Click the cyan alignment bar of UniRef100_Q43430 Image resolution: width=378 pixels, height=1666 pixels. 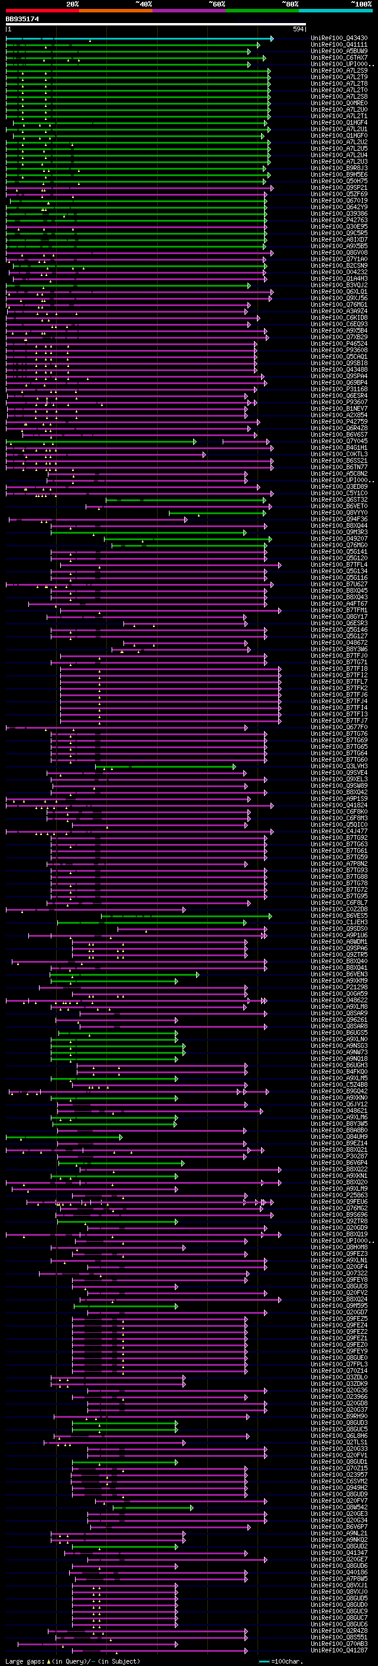point(139,39)
